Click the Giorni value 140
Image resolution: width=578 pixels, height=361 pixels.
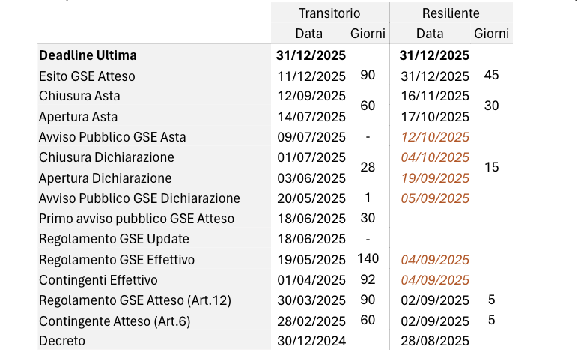coord(368,258)
